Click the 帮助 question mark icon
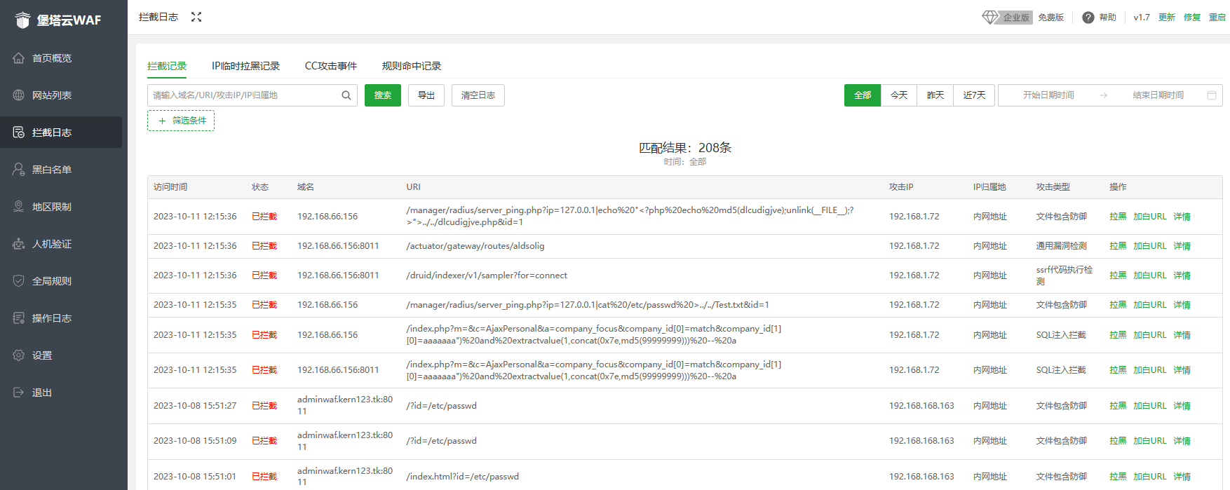The width and height of the screenshot is (1230, 490). [x=1088, y=18]
